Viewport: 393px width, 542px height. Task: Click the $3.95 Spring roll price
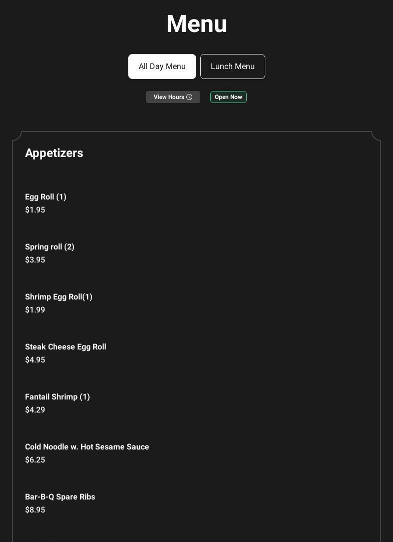click(35, 260)
